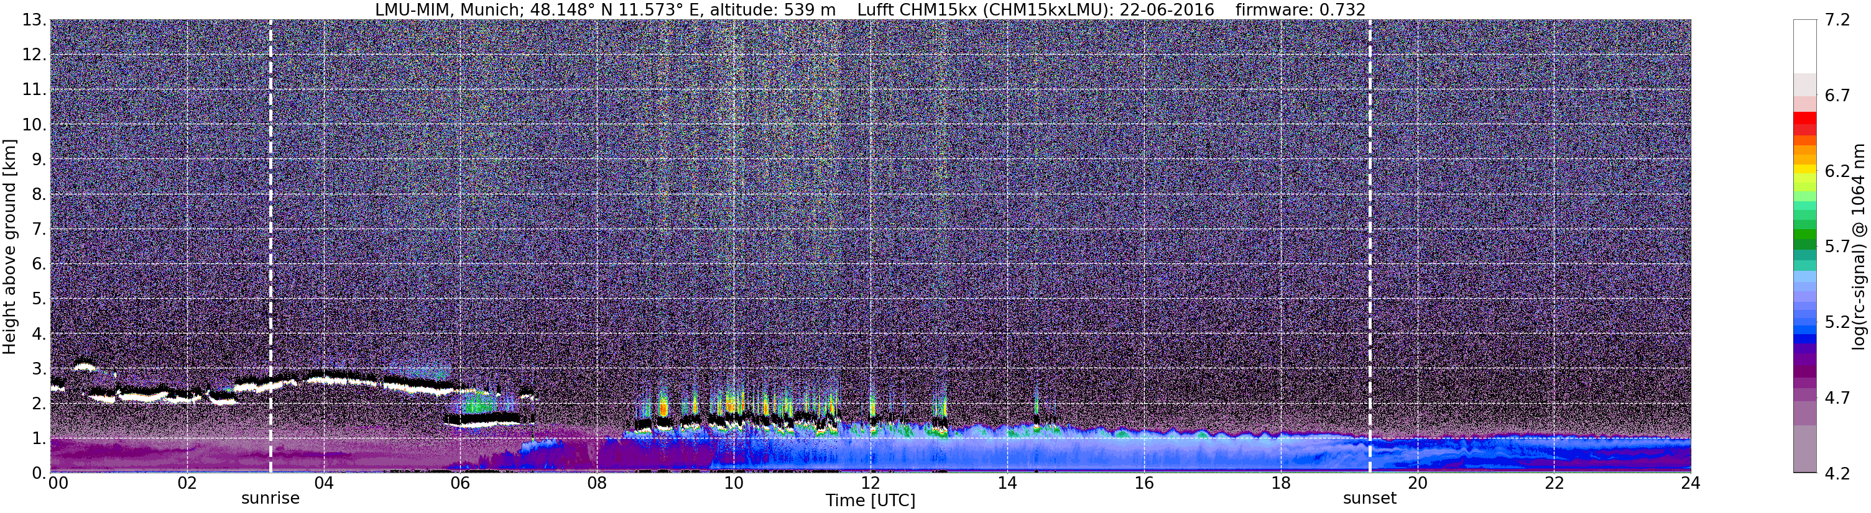1871x513 pixels.
Task: Click the "firmware: 0.732" text in title
Action: [x=1300, y=9]
